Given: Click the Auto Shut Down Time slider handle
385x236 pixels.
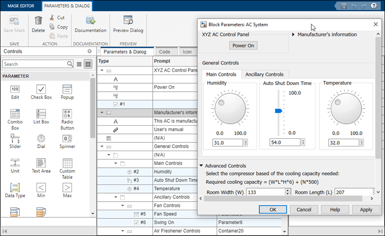Looking at the screenshot, I should click(278, 111).
